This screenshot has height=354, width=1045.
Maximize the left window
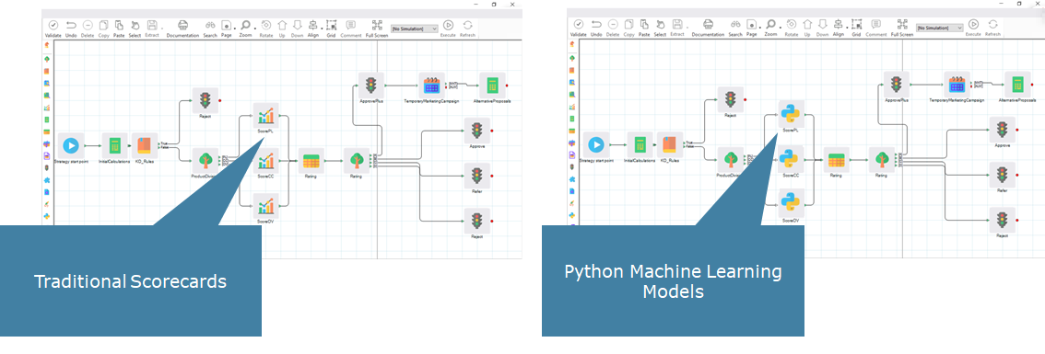click(x=494, y=4)
